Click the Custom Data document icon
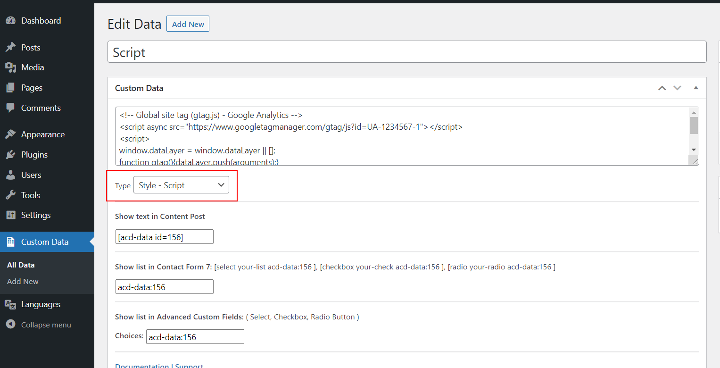Screen dimensions: 720x368 coord(10,242)
